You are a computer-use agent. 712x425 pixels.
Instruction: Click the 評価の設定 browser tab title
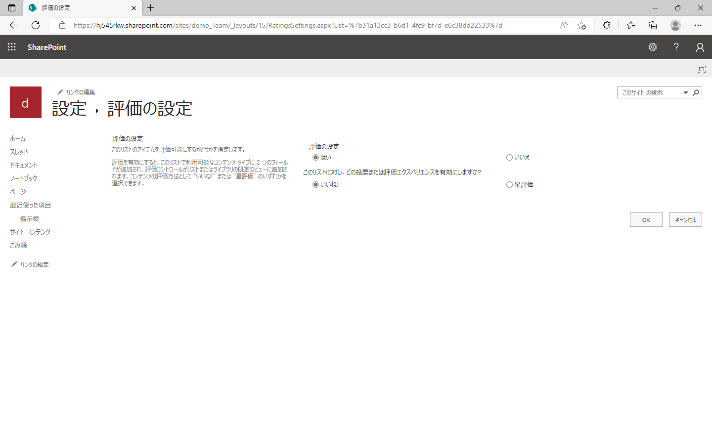pos(56,8)
